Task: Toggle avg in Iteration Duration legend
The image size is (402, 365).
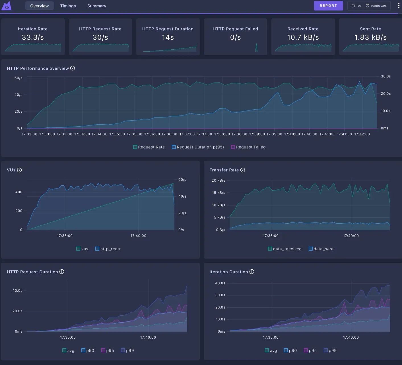Action: [271, 351]
